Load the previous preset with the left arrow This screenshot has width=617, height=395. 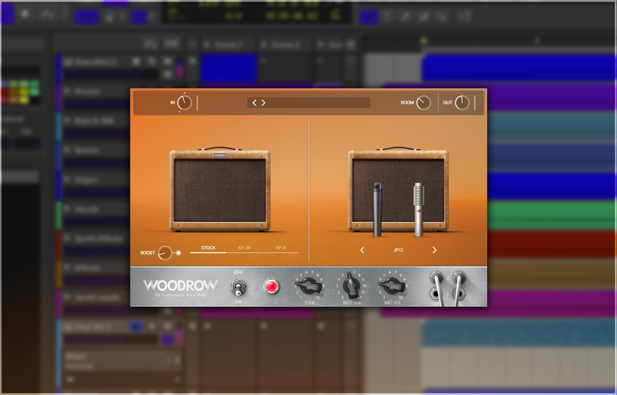(x=255, y=103)
